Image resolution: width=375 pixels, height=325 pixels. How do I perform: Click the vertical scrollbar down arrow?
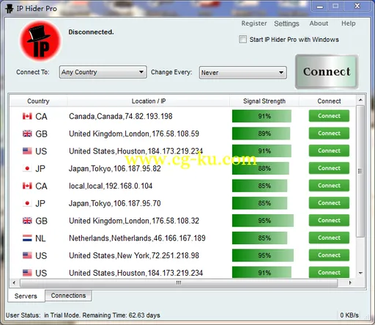[360, 273]
